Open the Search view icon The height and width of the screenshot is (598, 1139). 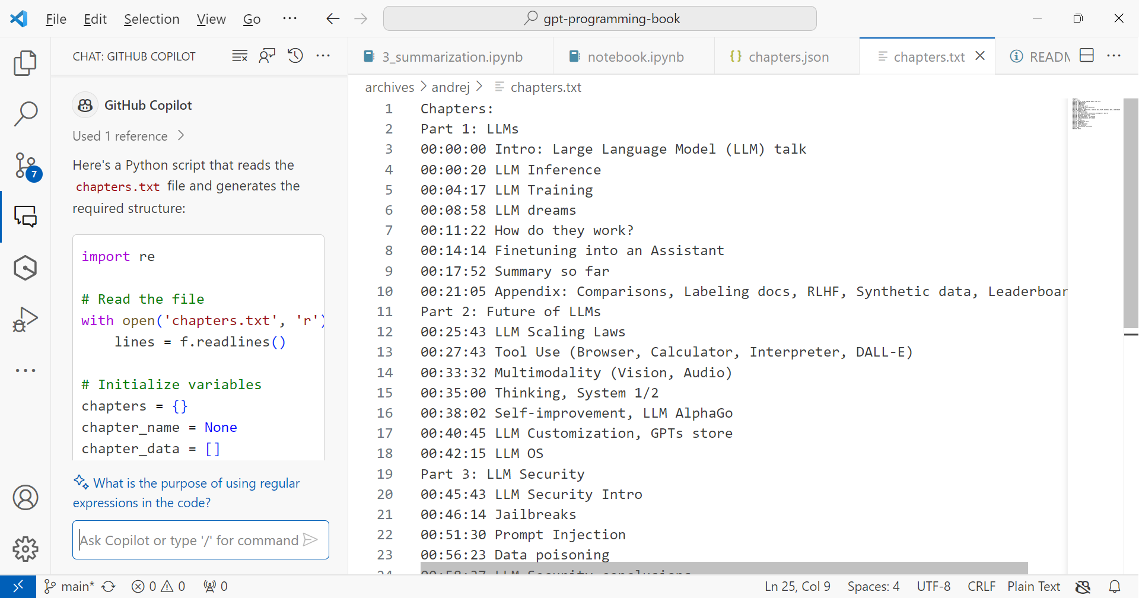pos(25,113)
